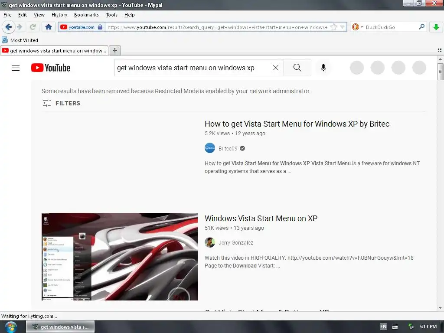Open the Help menu
444x333 pixels.
(129, 15)
